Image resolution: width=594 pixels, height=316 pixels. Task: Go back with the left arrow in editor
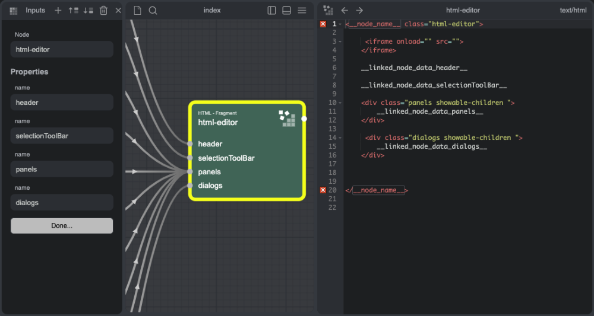click(345, 11)
